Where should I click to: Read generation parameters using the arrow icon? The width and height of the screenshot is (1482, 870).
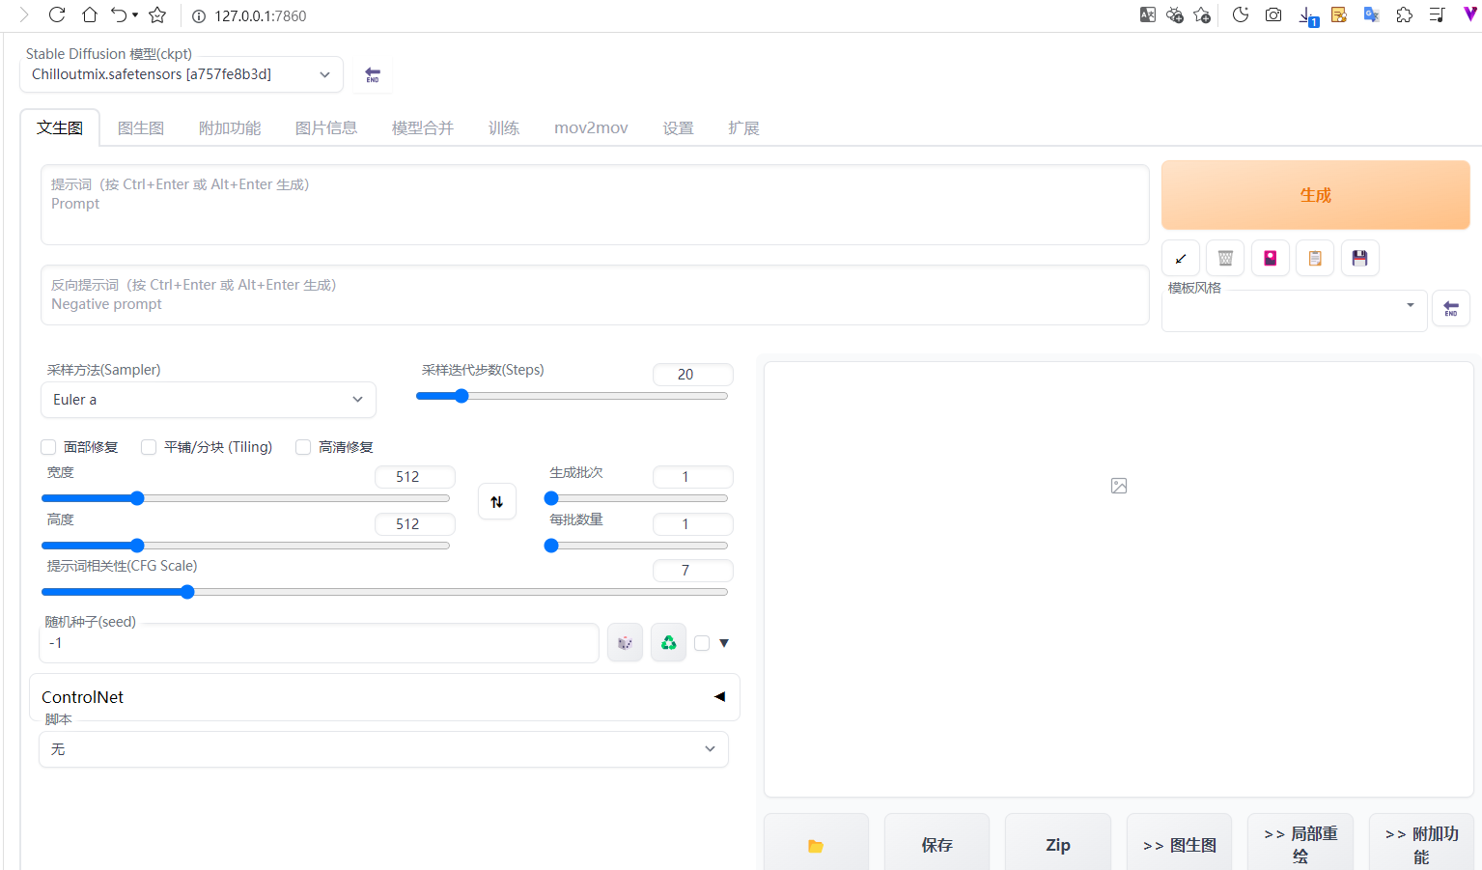(1180, 258)
